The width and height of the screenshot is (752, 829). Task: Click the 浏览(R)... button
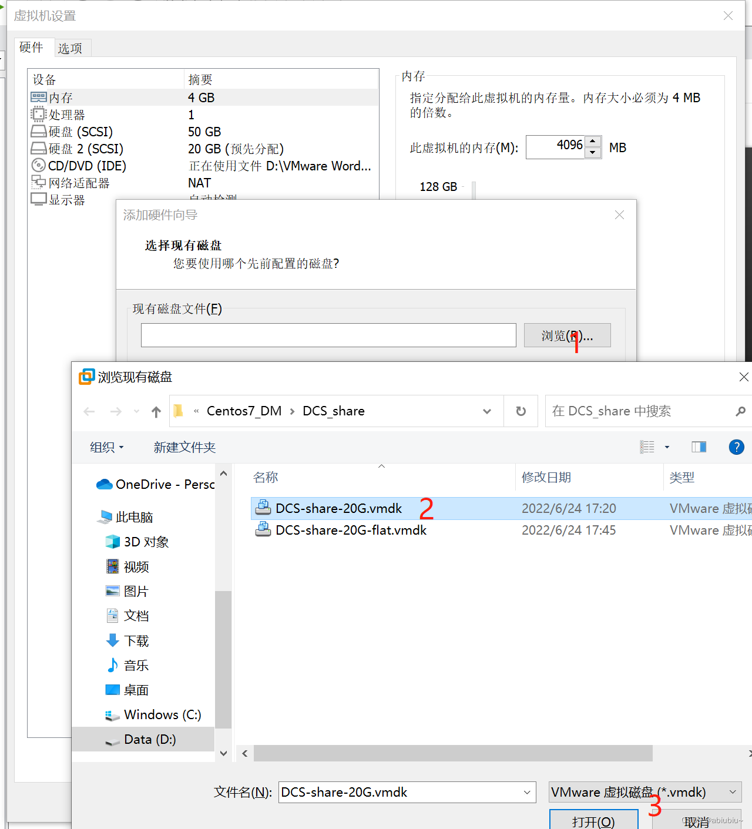coord(568,335)
